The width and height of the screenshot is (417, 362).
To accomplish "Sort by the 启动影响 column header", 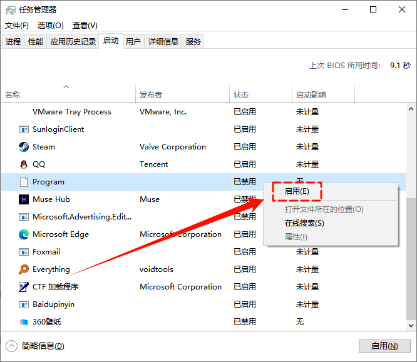I will point(323,95).
